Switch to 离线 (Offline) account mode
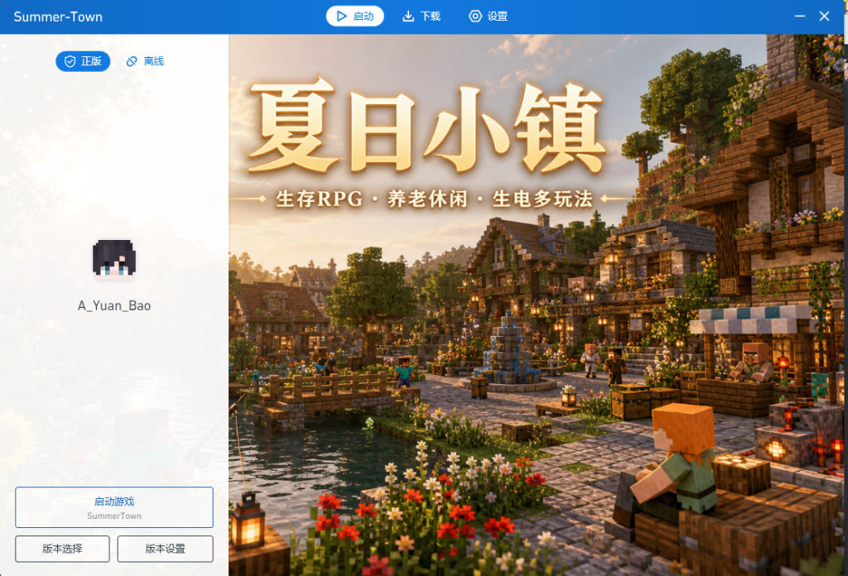848x576 pixels. click(145, 61)
